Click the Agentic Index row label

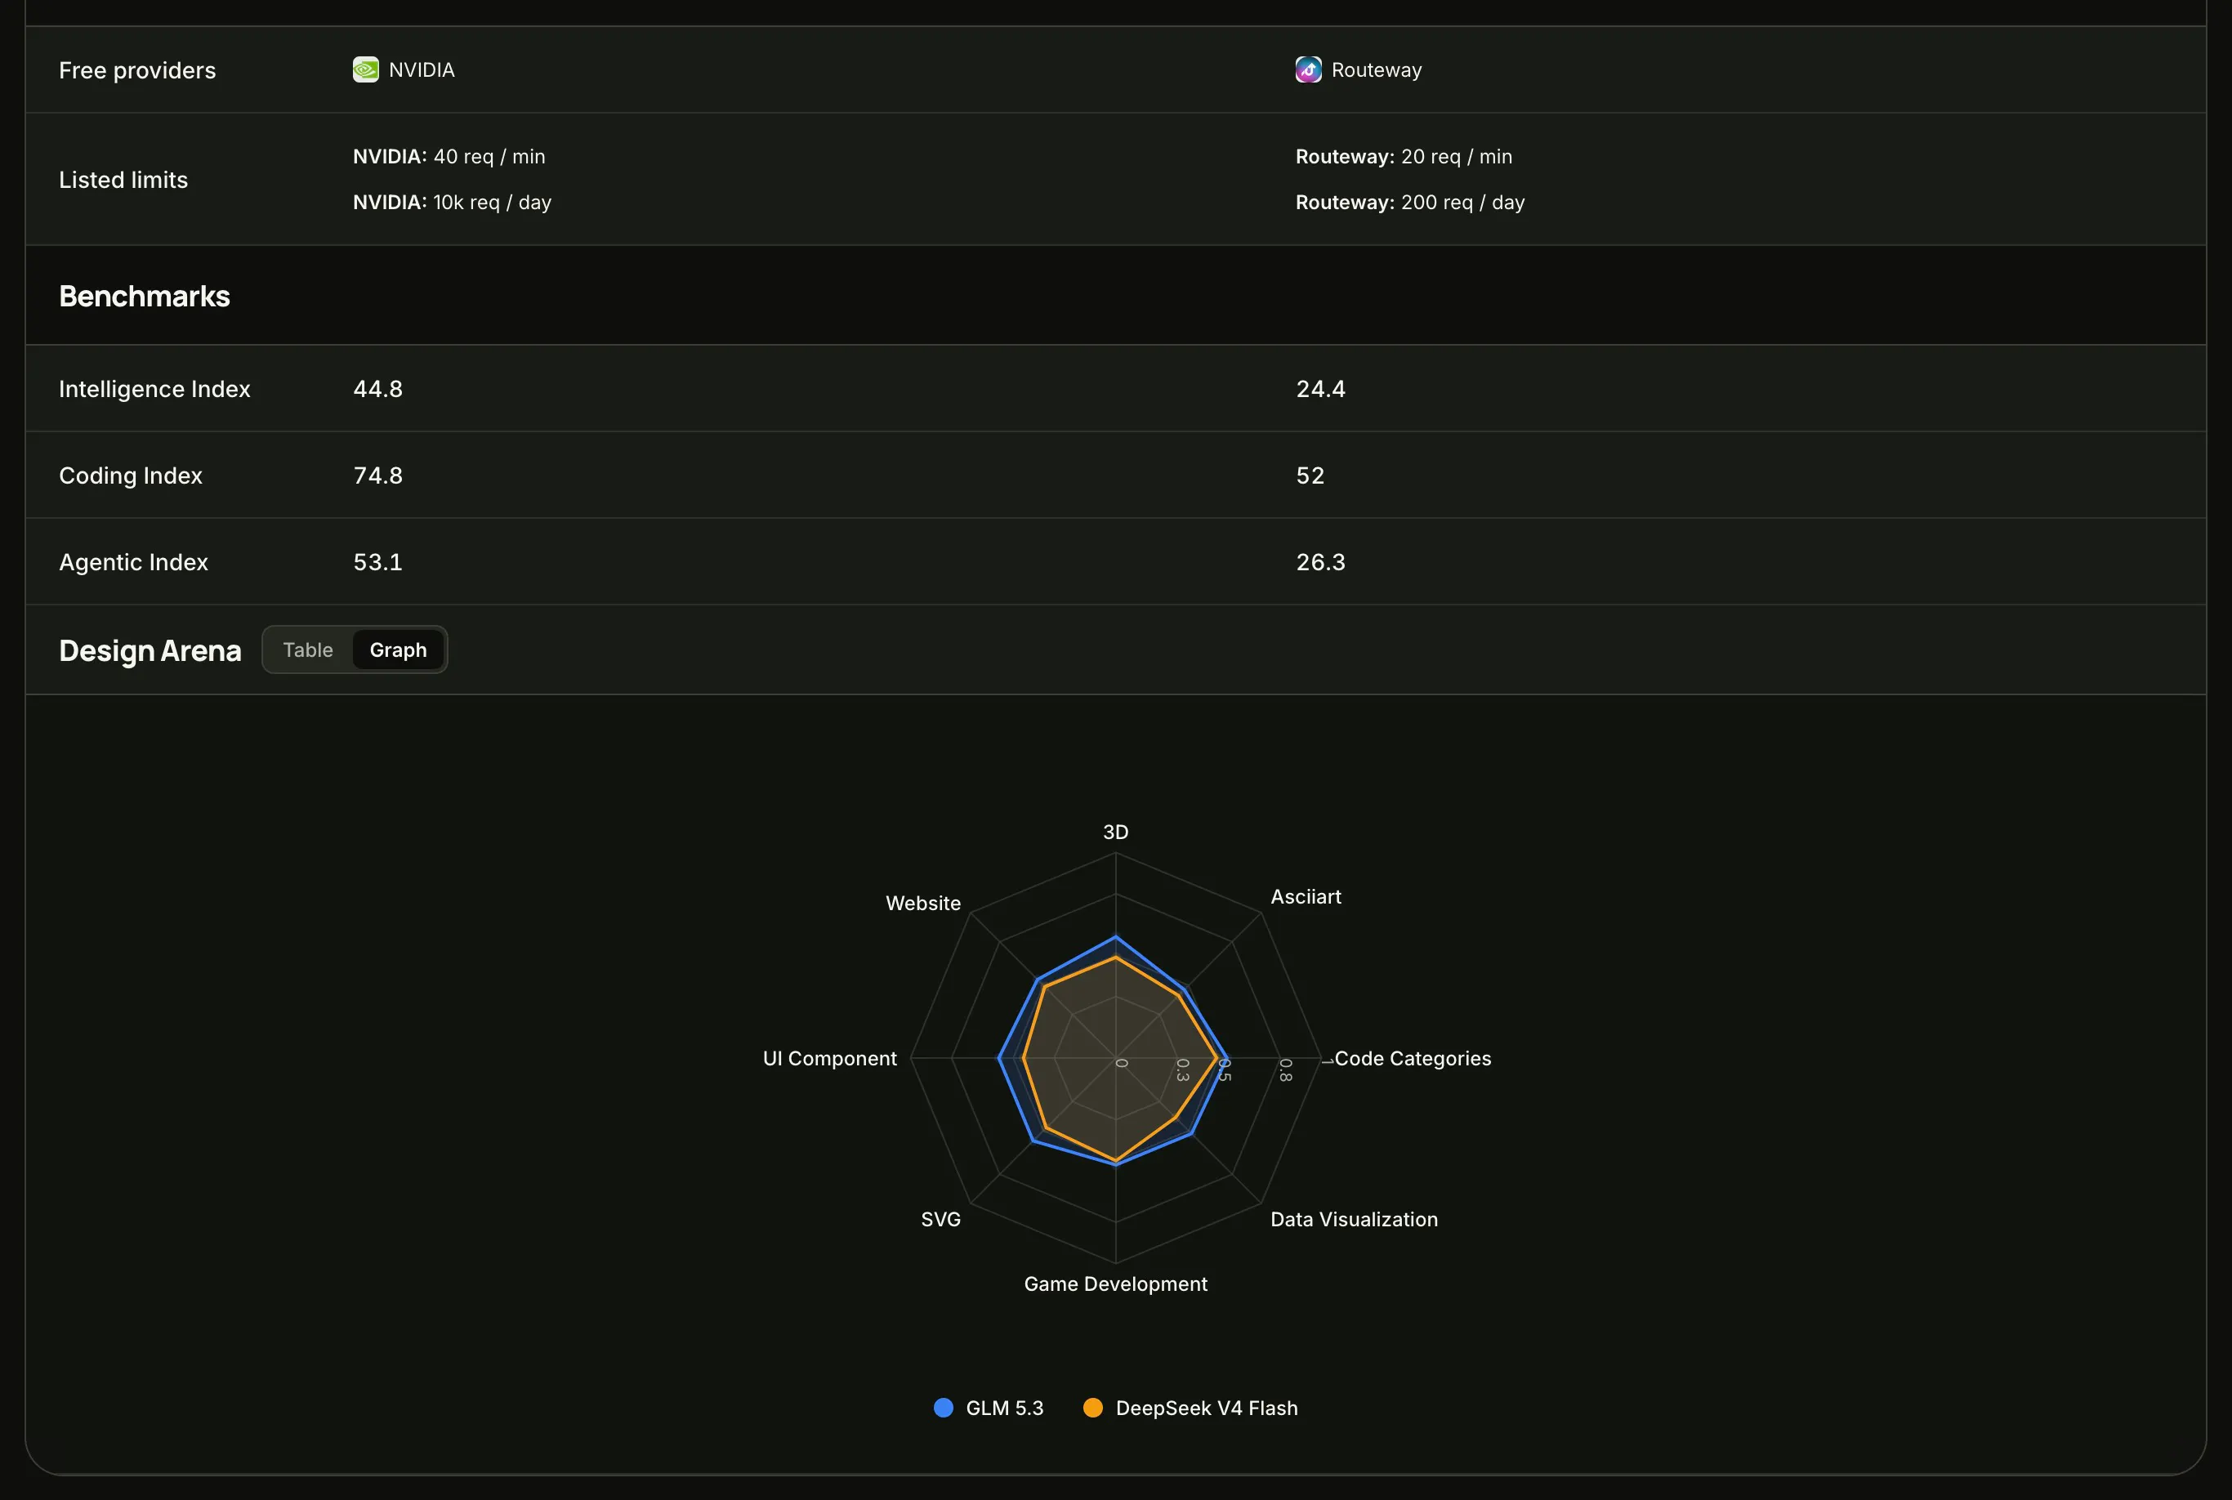click(x=133, y=562)
